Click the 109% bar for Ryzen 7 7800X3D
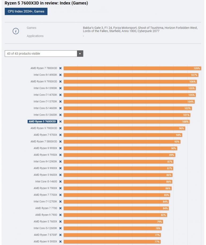This screenshot has height=245, width=206. click(x=133, y=68)
